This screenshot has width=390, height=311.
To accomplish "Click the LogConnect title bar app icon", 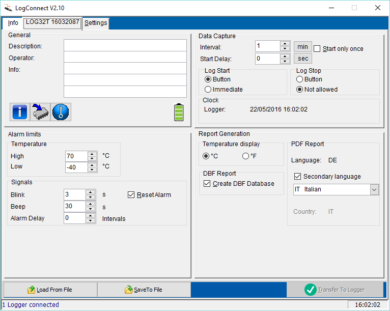I will tap(9, 8).
